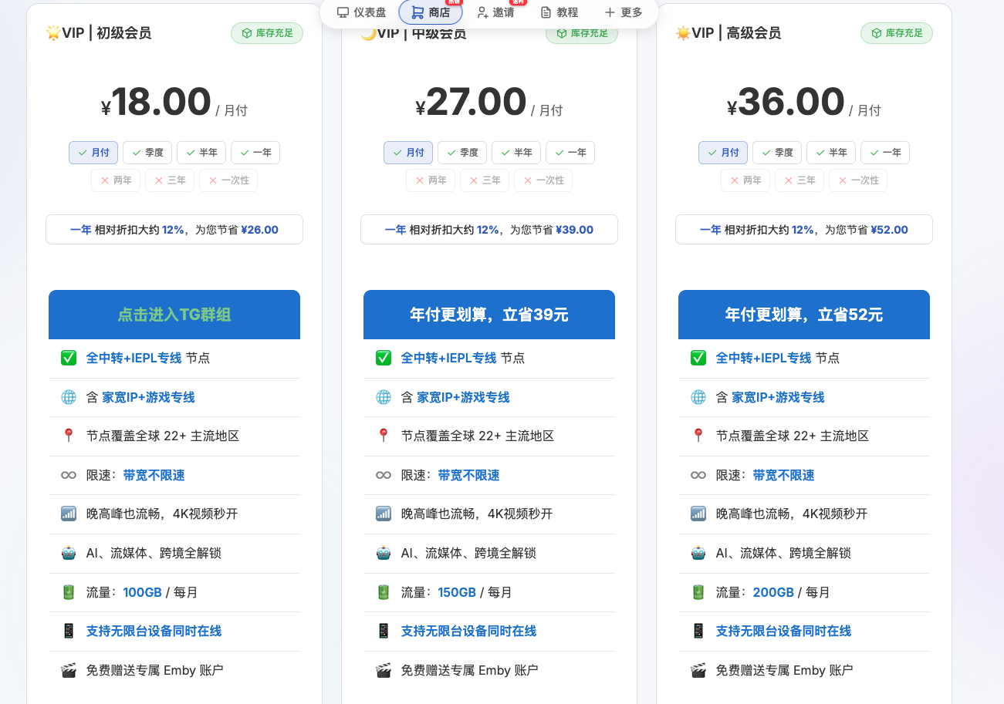The width and height of the screenshot is (1004, 704).
Task: Click the 年付更划算，立省52元 banner
Action: [804, 315]
